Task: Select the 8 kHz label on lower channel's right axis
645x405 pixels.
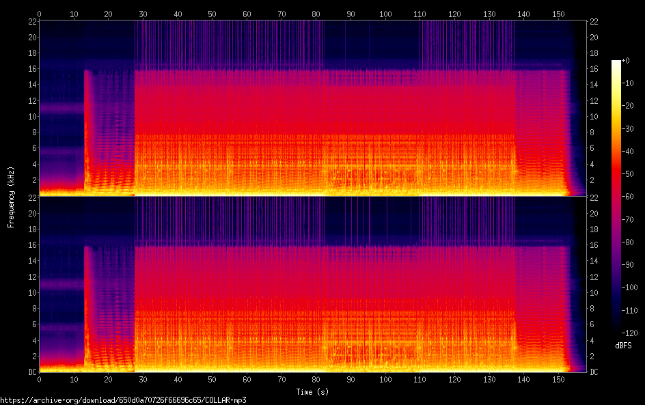Action: pyautogui.click(x=594, y=309)
